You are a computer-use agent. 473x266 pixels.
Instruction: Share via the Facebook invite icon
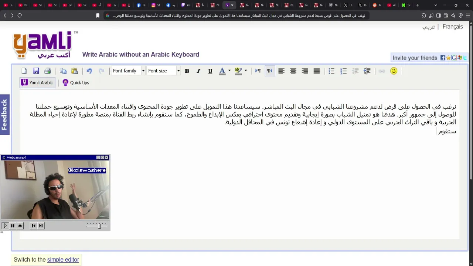(443, 58)
